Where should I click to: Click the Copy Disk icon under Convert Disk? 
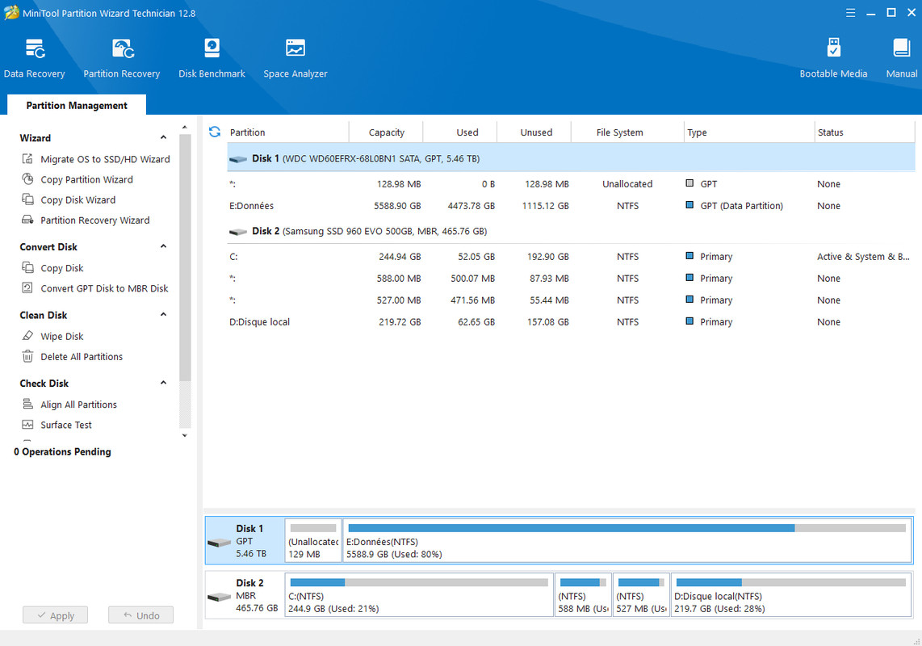[x=27, y=268]
